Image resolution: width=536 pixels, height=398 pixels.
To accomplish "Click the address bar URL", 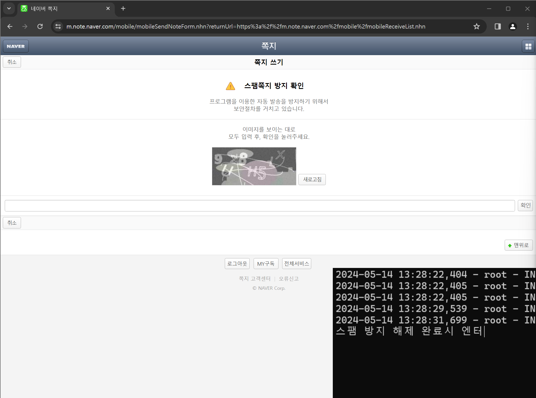I will (x=246, y=26).
